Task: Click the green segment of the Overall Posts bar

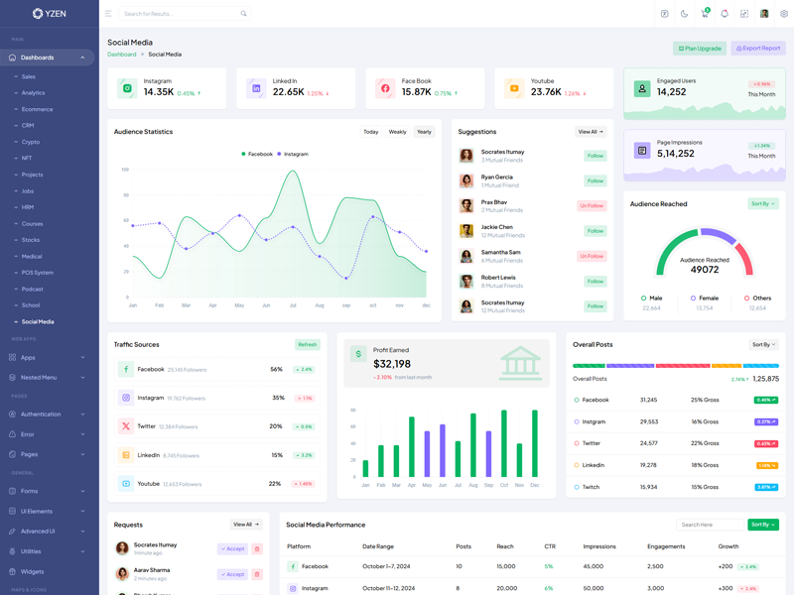Action: (589, 366)
